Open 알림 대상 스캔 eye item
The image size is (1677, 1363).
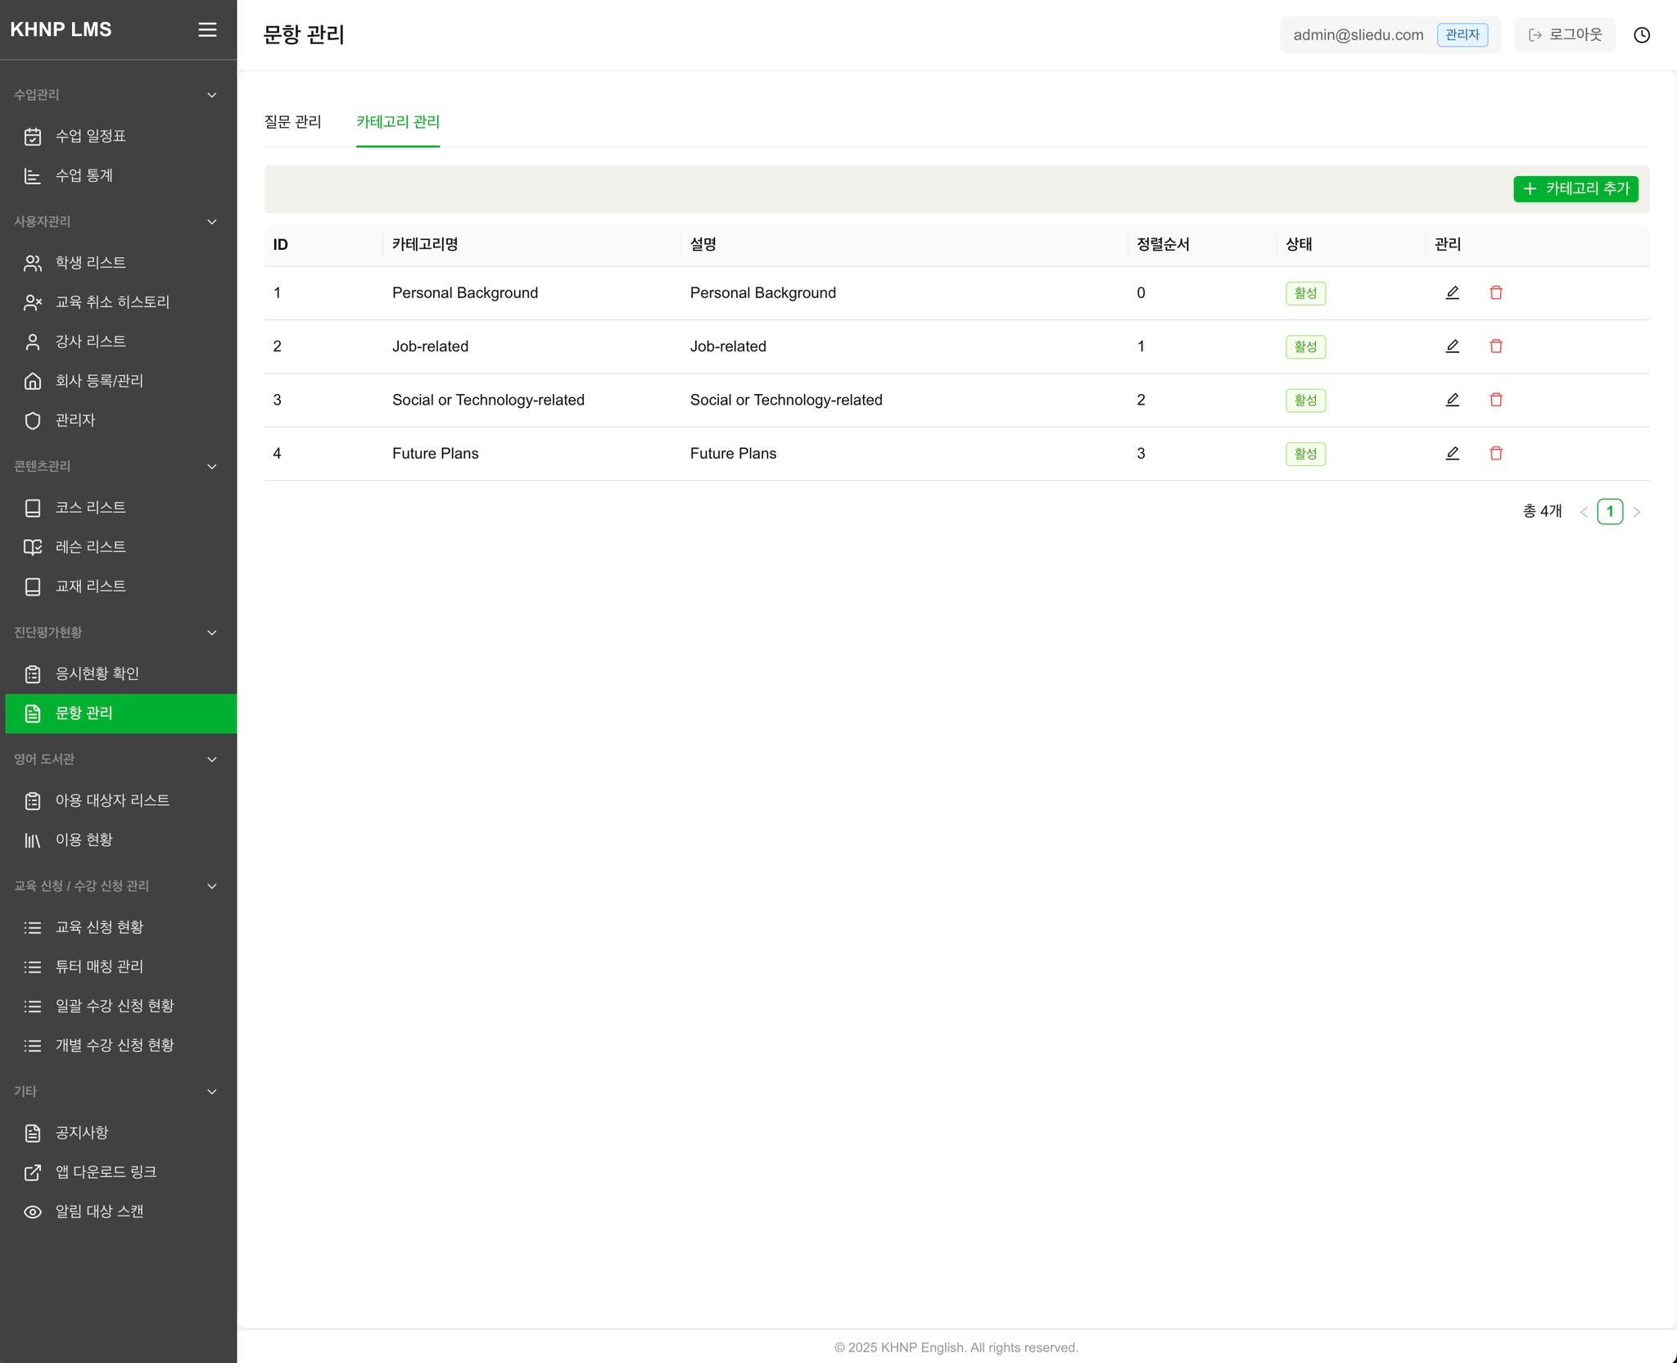pyautogui.click(x=98, y=1211)
